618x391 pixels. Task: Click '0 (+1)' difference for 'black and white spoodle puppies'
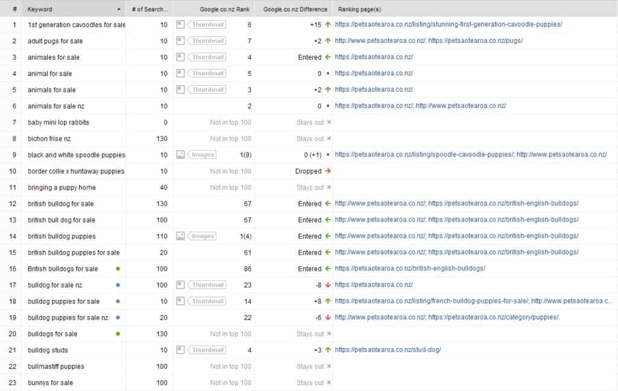(x=313, y=155)
